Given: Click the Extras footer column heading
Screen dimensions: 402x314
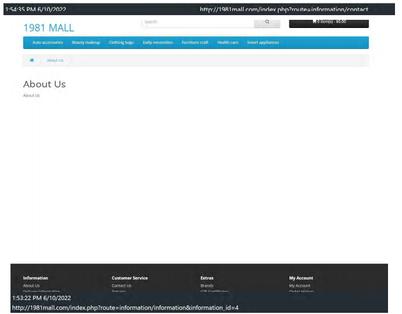Looking at the screenshot, I should click(x=207, y=278).
